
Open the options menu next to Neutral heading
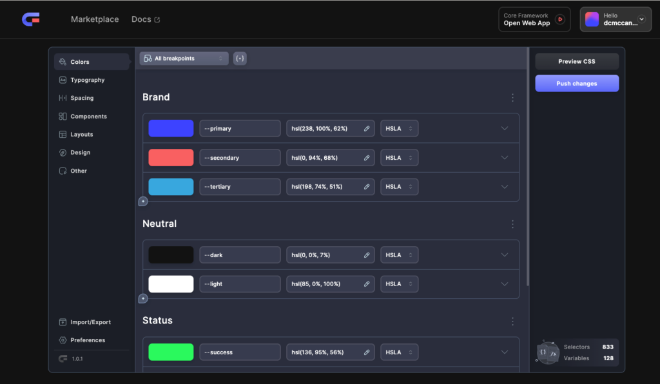pos(512,224)
